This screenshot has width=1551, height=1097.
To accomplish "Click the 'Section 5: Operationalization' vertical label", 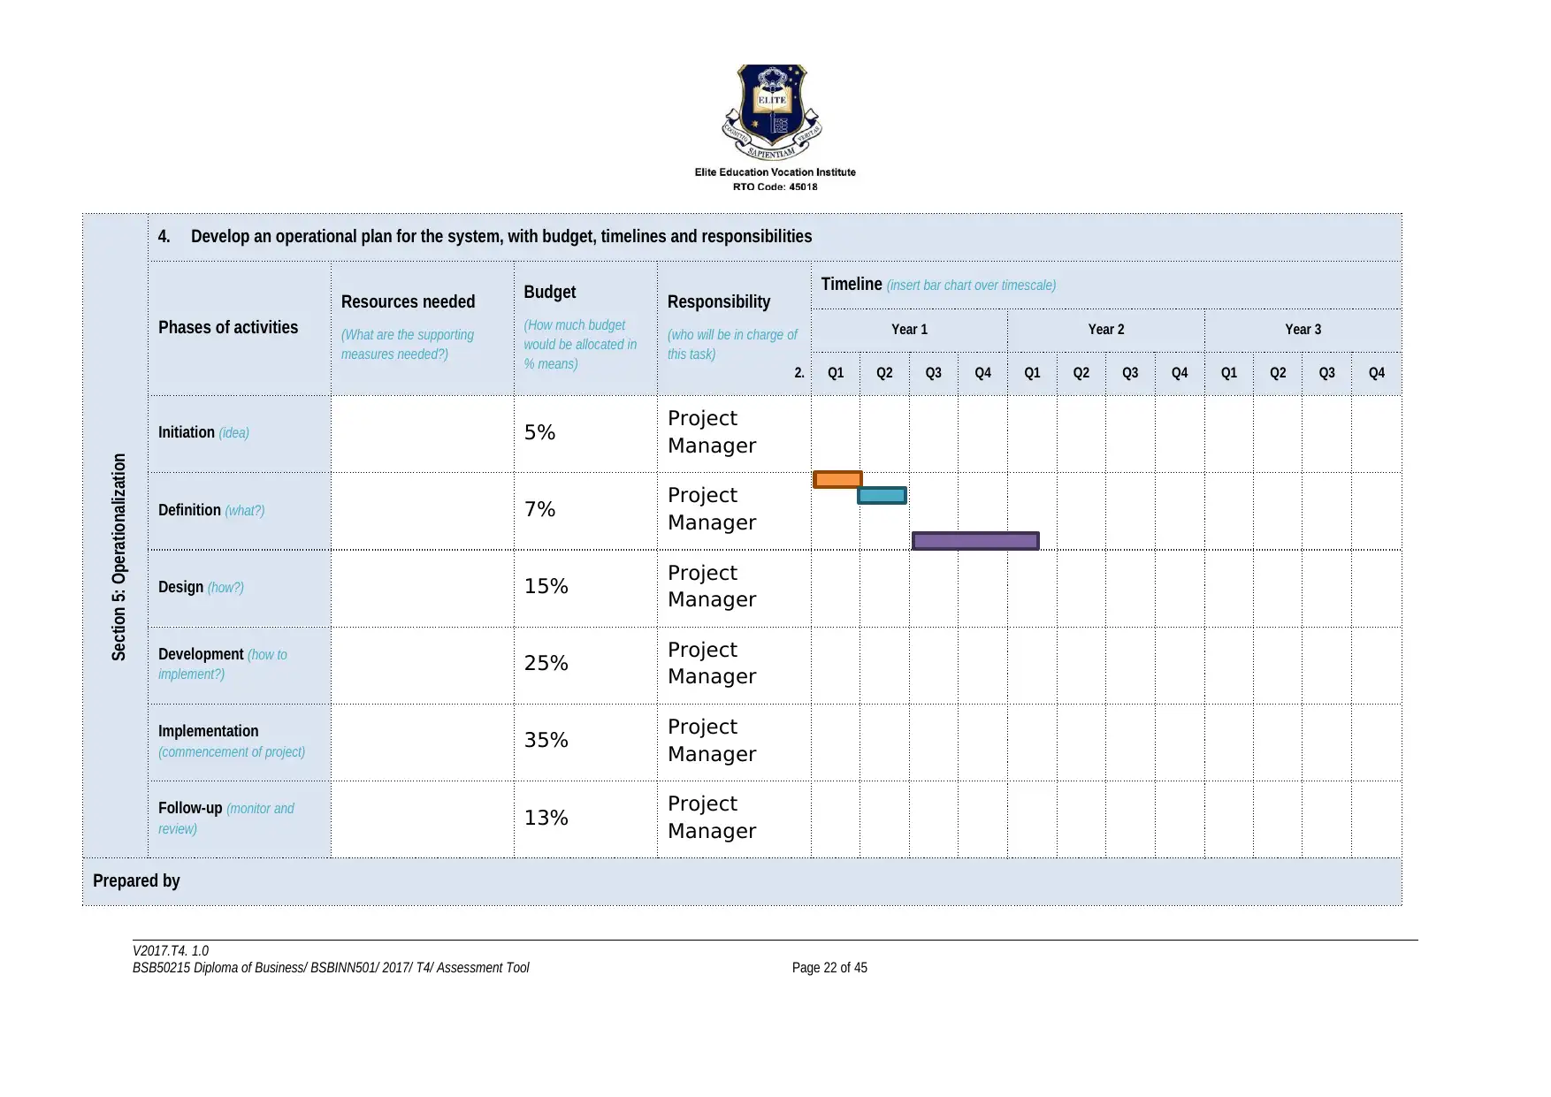I will click(x=118, y=557).
